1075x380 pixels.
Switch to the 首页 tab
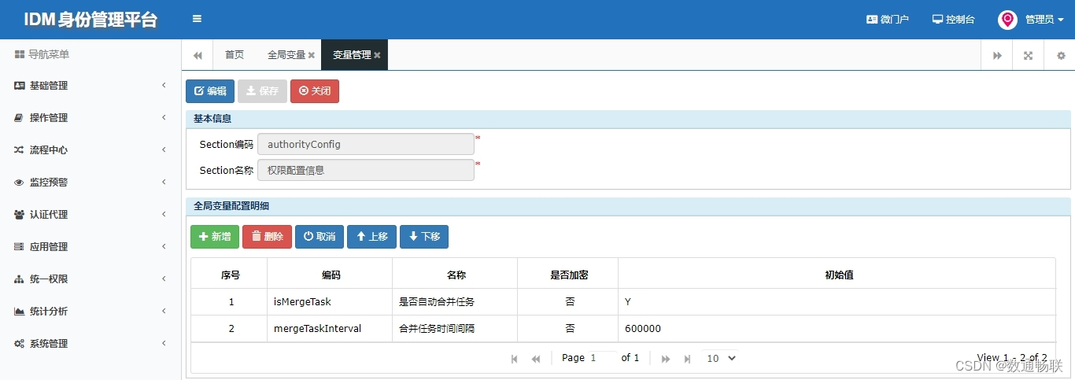pyautogui.click(x=235, y=55)
